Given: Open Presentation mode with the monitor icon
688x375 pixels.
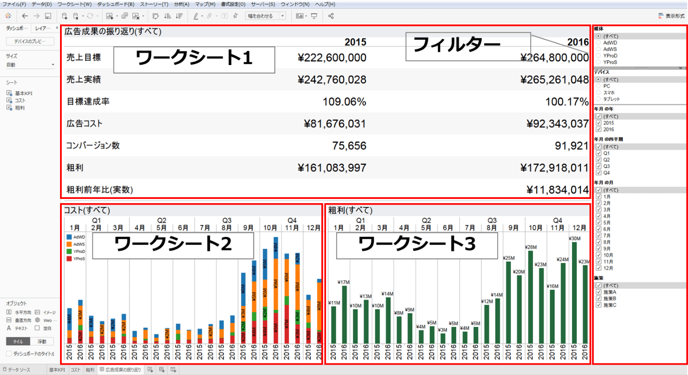Looking at the screenshot, I should 314,16.
